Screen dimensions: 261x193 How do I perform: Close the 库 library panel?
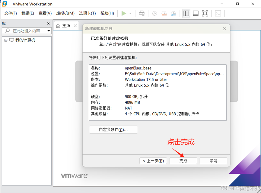[x=49, y=23]
